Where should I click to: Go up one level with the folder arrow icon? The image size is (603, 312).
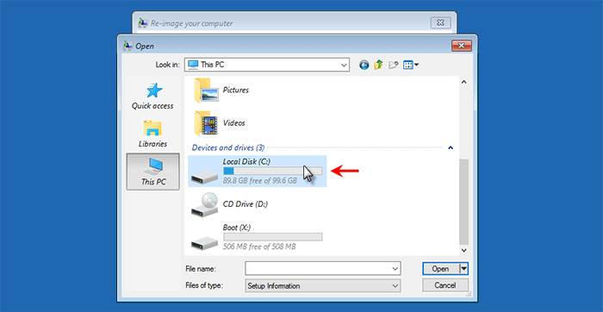(x=378, y=65)
